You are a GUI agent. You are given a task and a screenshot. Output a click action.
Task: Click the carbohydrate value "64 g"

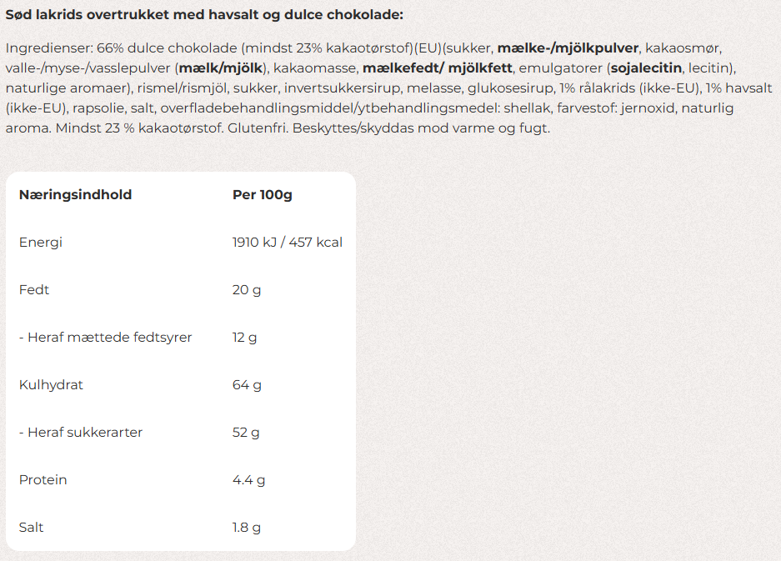(x=247, y=385)
